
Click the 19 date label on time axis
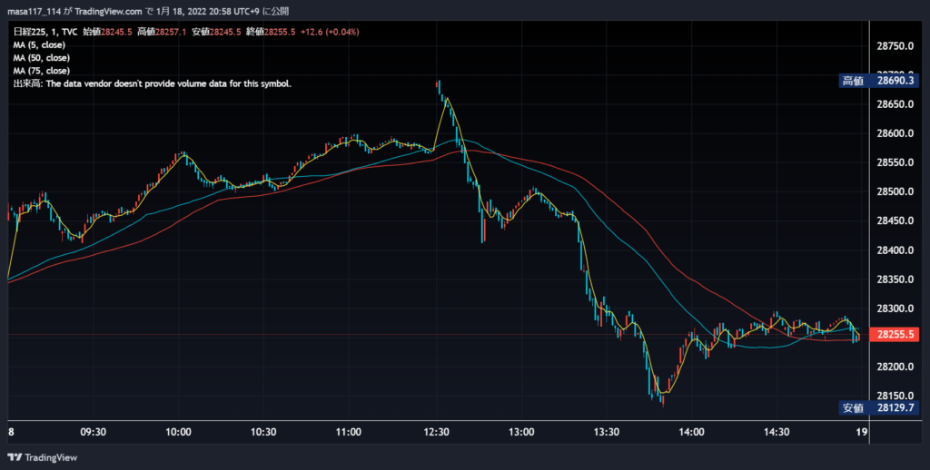click(x=862, y=432)
